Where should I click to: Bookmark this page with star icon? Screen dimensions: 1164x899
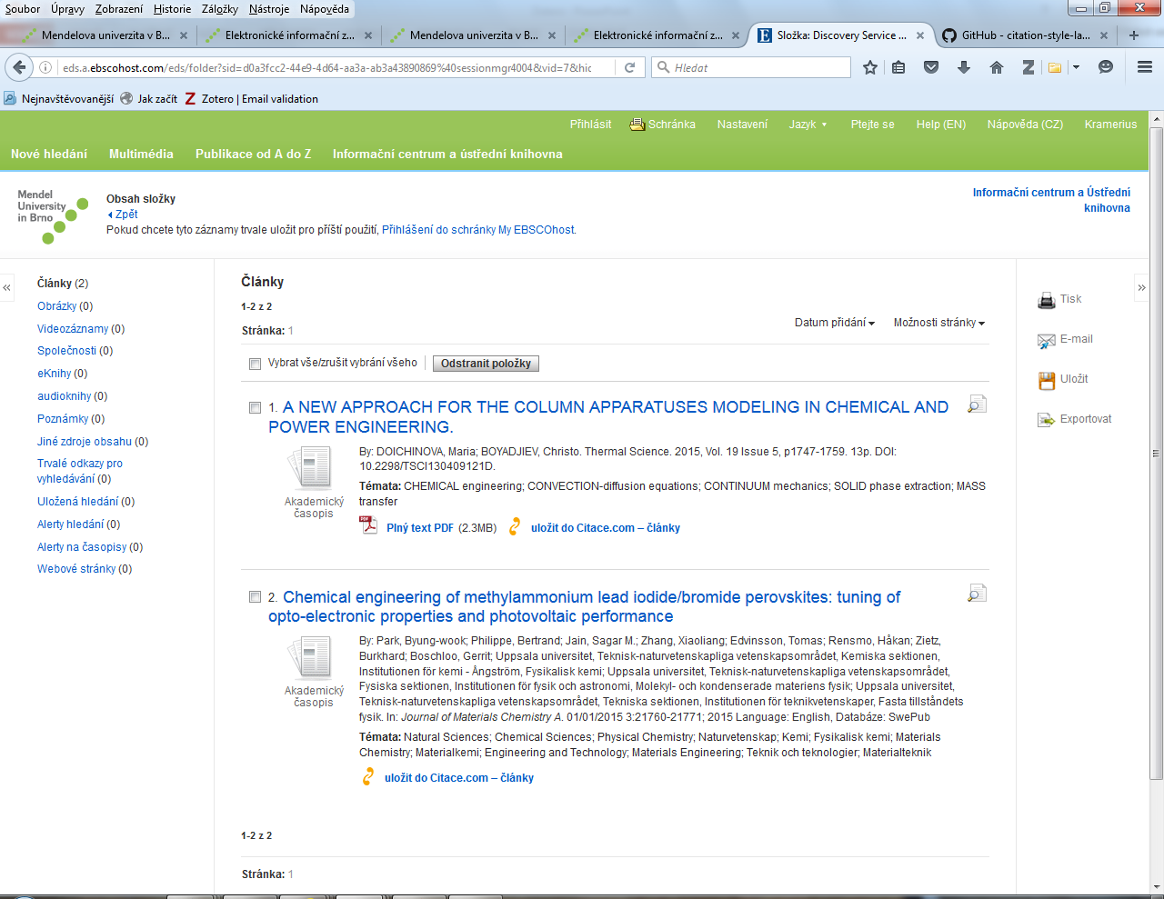[870, 67]
